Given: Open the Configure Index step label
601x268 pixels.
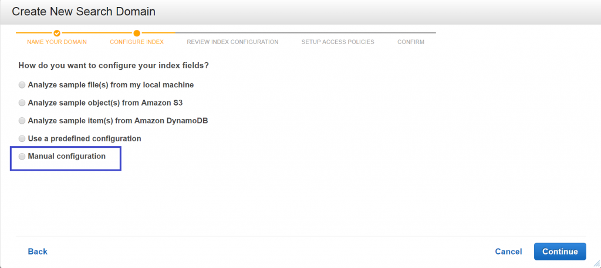Looking at the screenshot, I should coord(137,42).
